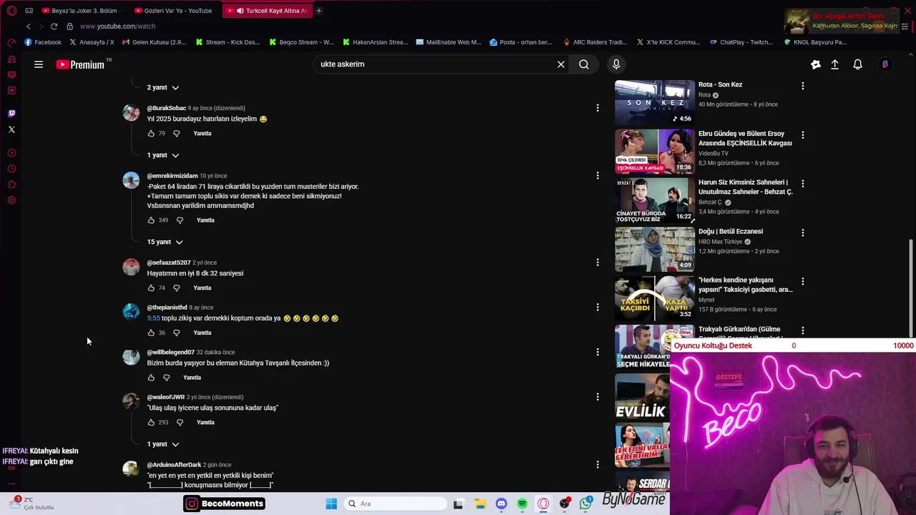Open the weather widget on taskbar

[32, 504]
